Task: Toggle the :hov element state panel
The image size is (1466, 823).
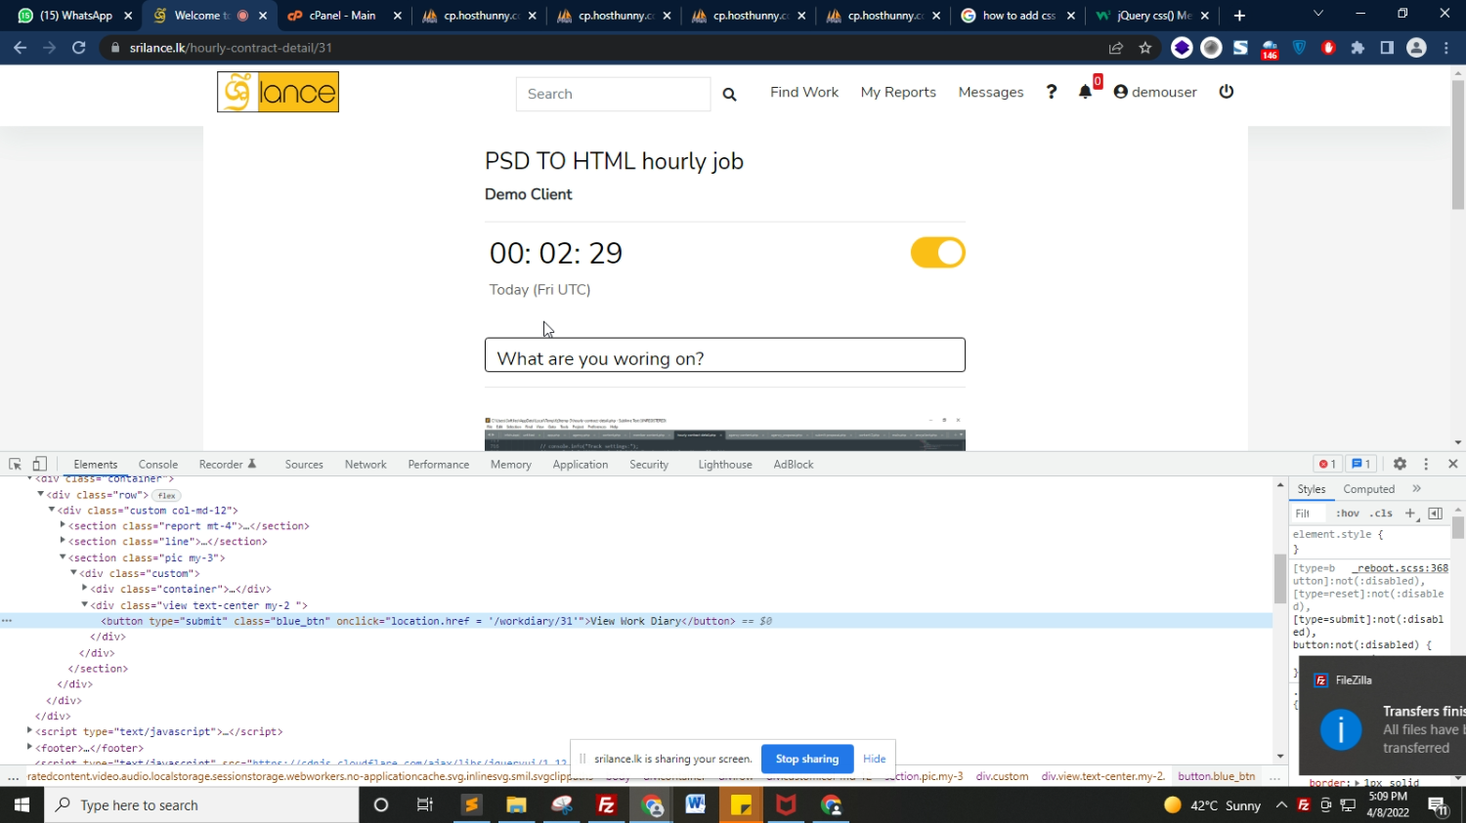Action: point(1348,514)
